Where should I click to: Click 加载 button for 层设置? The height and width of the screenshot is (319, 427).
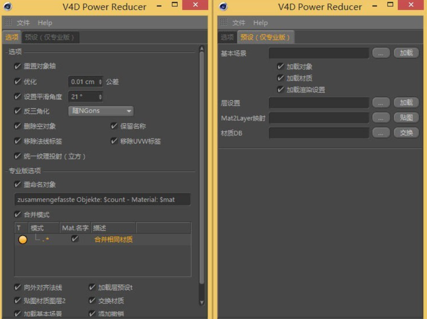pos(406,103)
